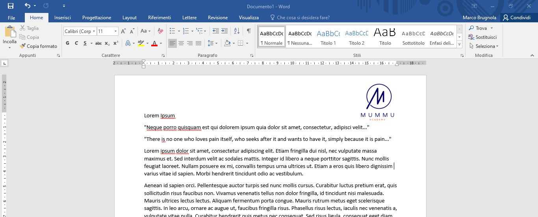538x217 pixels.
Task: Switch to the Inserisci tab
Action: (63, 18)
